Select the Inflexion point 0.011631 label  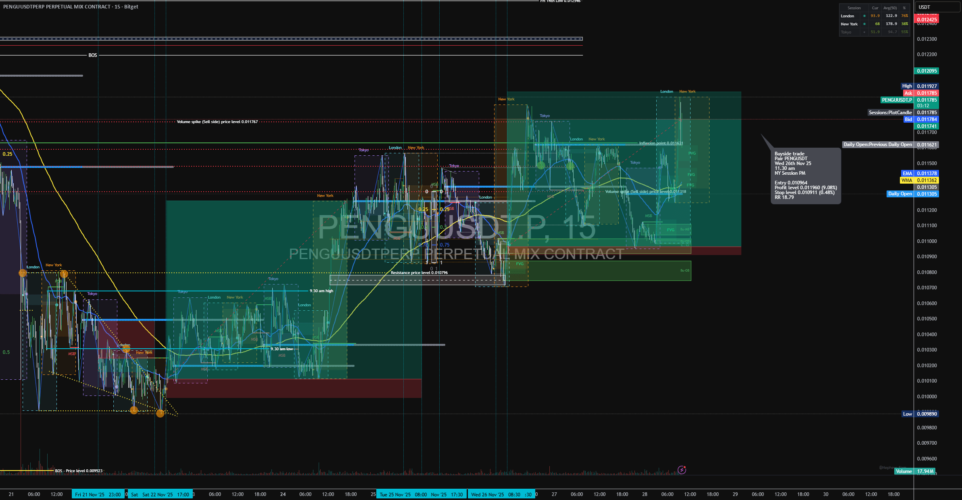coord(661,143)
